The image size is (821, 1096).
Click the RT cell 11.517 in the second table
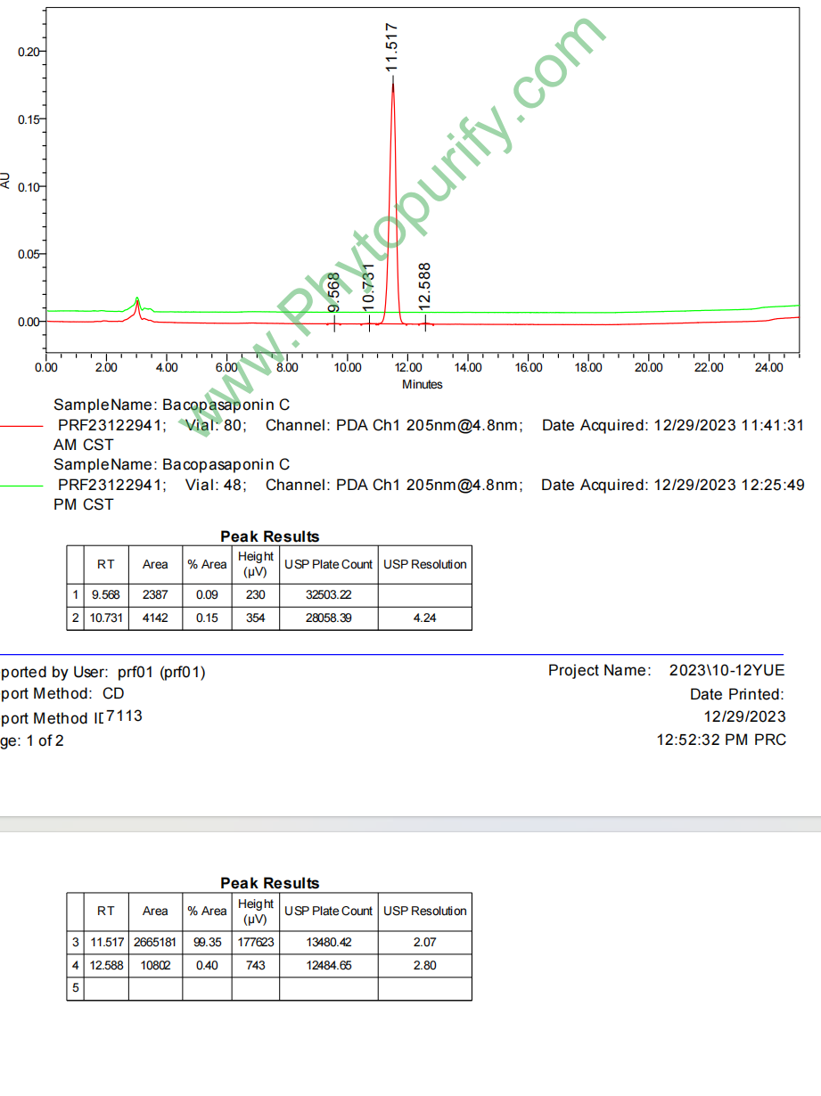click(106, 942)
